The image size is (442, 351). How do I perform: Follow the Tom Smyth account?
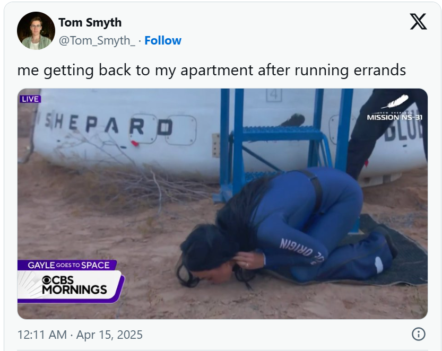click(x=163, y=41)
